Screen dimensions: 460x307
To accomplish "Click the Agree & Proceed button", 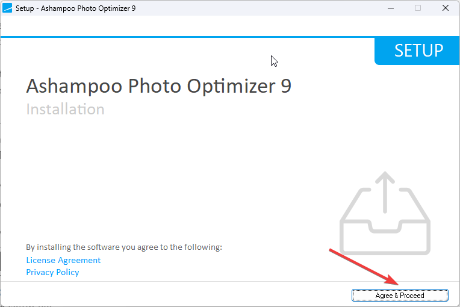I will click(400, 295).
